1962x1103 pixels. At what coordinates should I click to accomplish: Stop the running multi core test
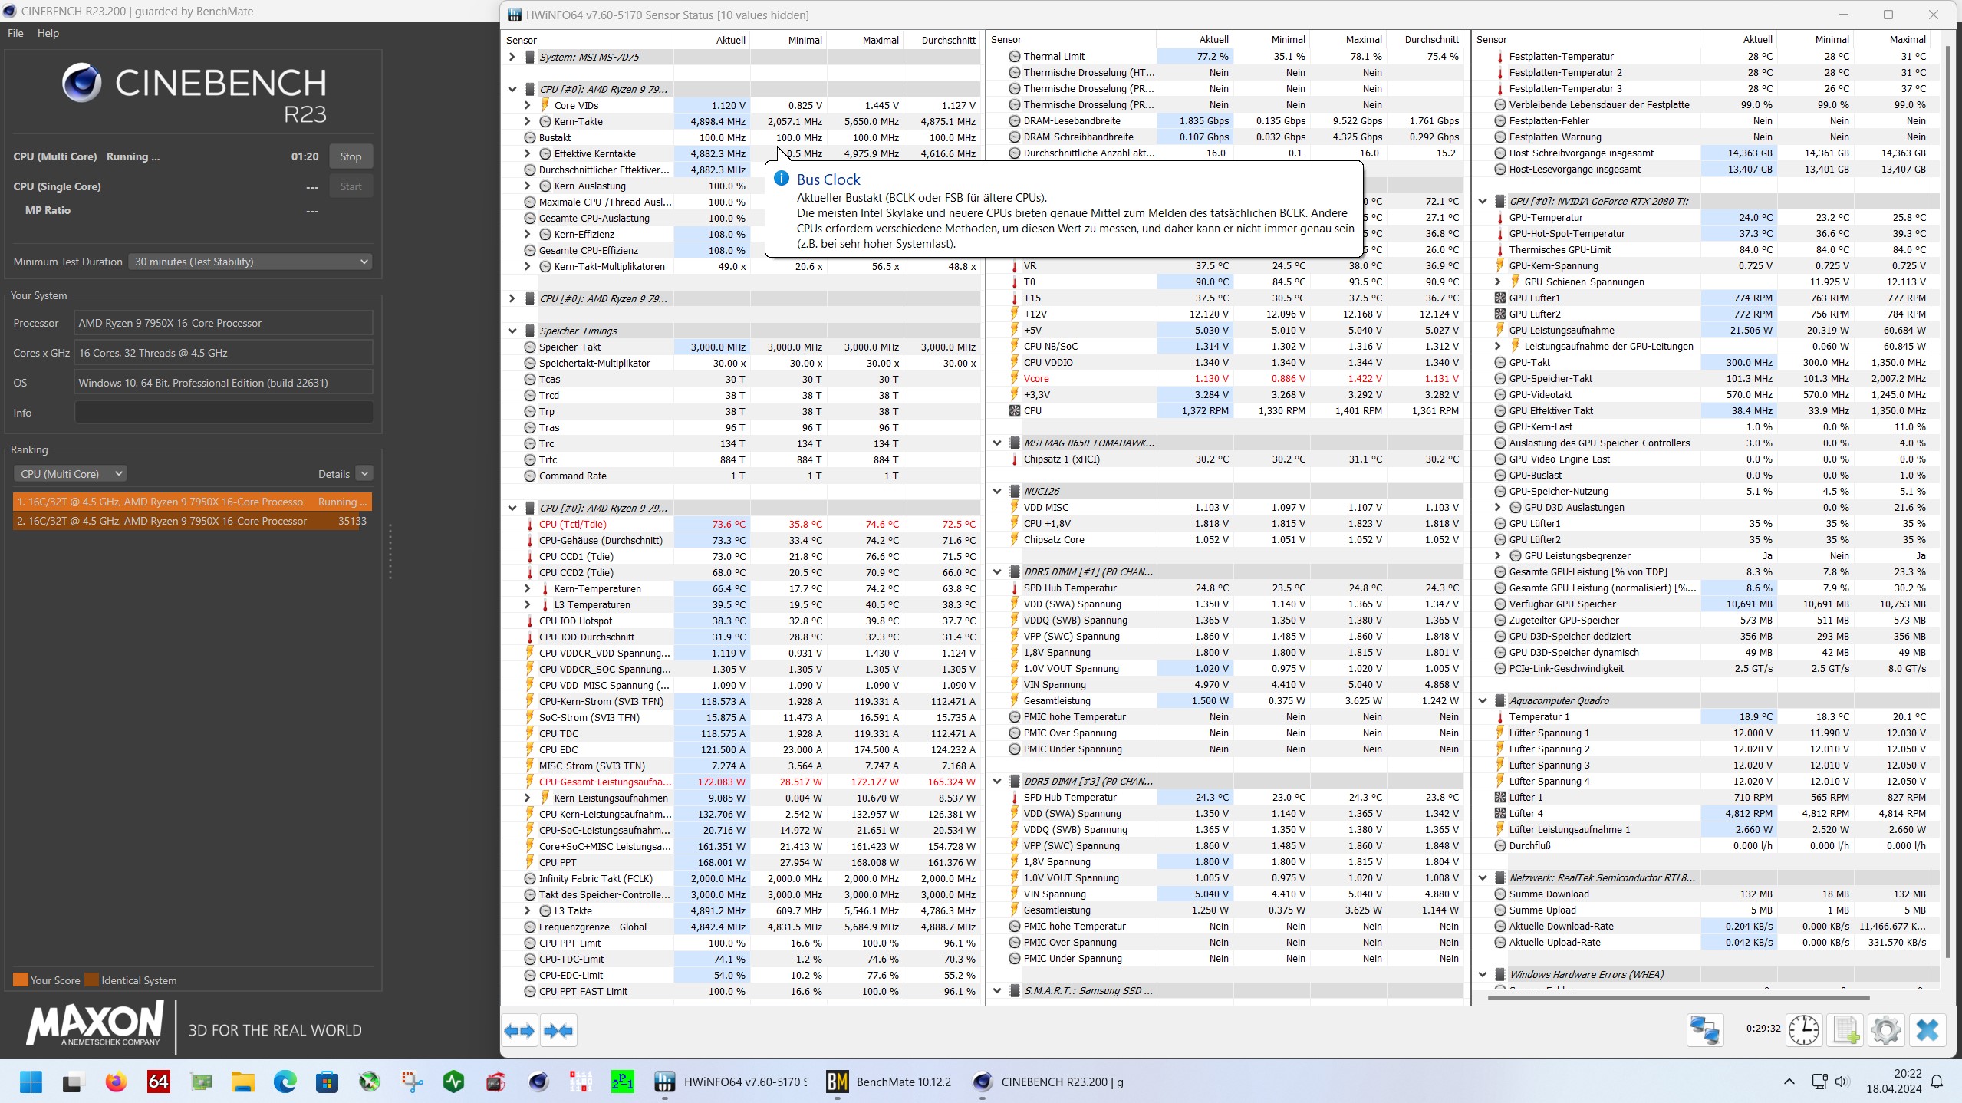[x=351, y=156]
